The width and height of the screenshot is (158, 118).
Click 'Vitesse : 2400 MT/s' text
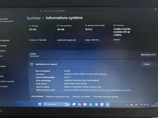click(92, 40)
